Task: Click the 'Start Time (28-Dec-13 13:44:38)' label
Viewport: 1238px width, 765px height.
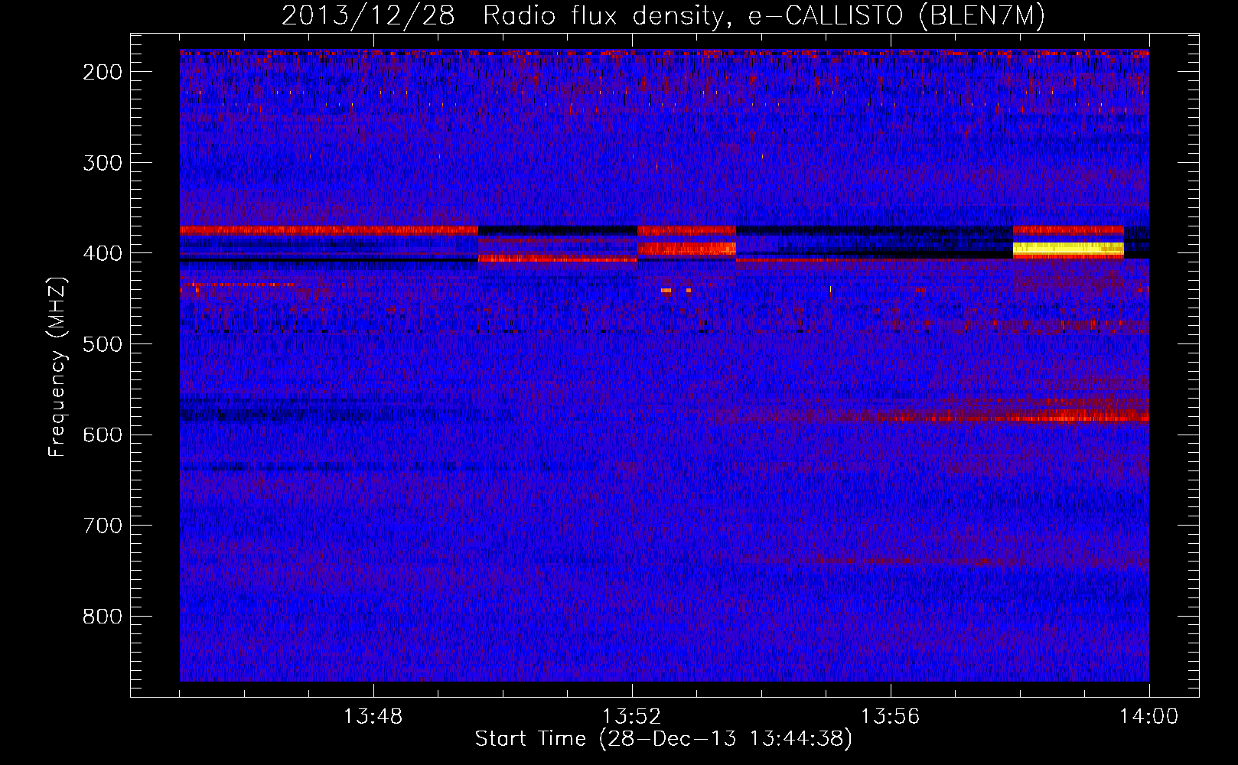Action: 663,739
